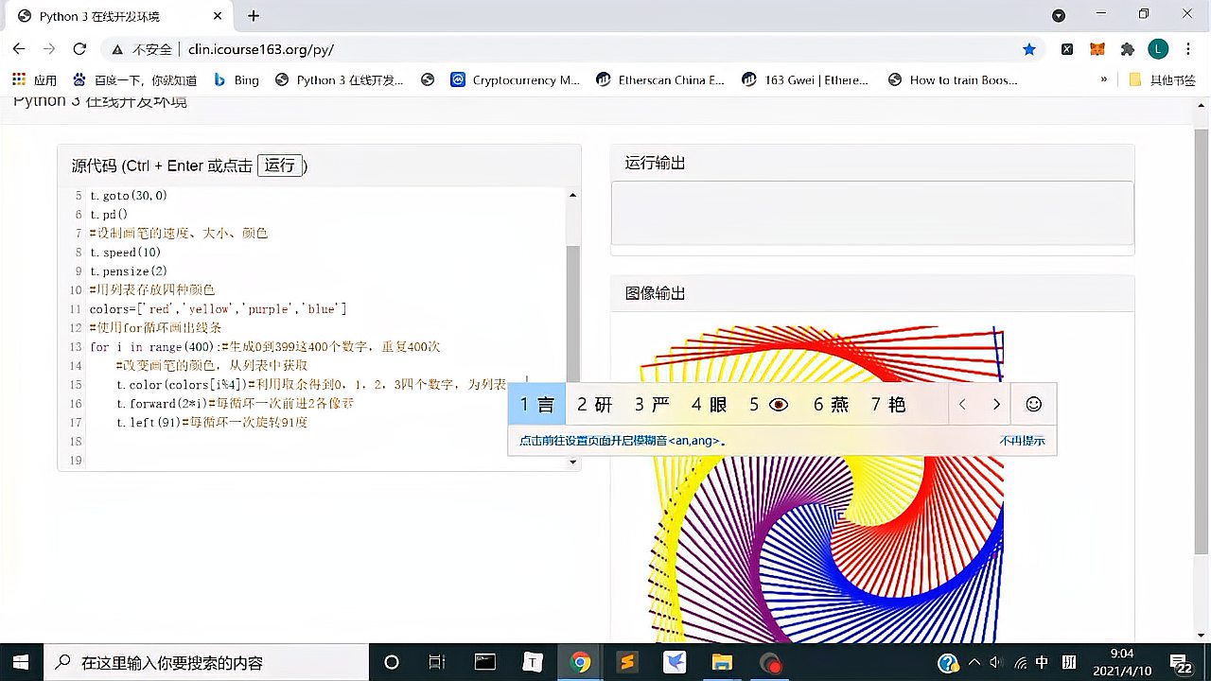Reload the page with the refresh icon

click(x=79, y=49)
